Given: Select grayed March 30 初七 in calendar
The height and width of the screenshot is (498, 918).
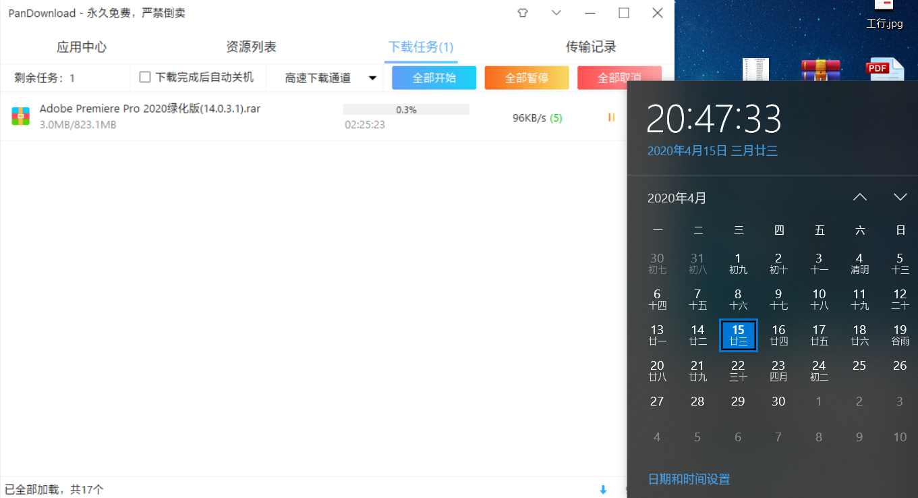Looking at the screenshot, I should pyautogui.click(x=657, y=263).
